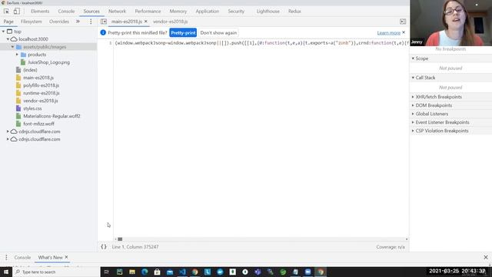This screenshot has height=277, width=492.
Task: Switch to the Console panel tab
Action: (x=66, y=11)
